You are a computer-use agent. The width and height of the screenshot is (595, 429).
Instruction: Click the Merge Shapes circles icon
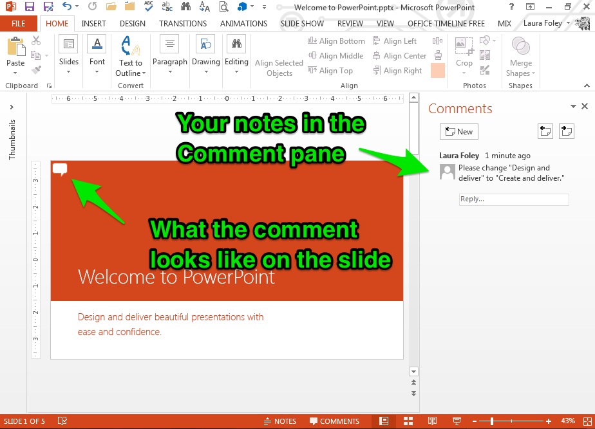[520, 46]
